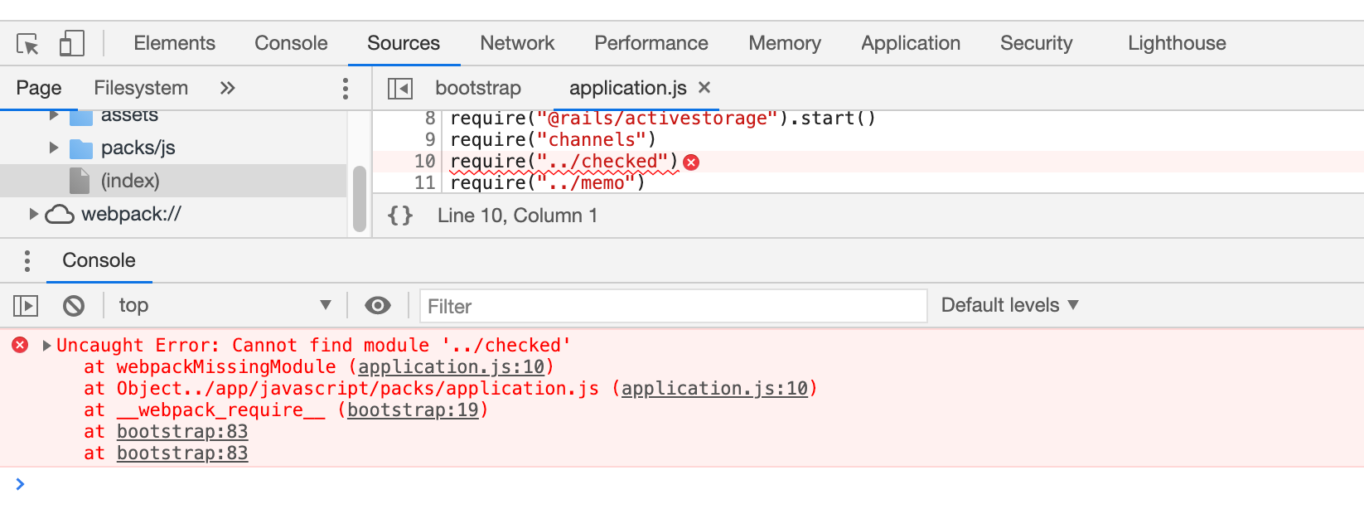Image resolution: width=1364 pixels, height=509 pixels.
Task: Switch to the Network tab
Action: (x=517, y=43)
